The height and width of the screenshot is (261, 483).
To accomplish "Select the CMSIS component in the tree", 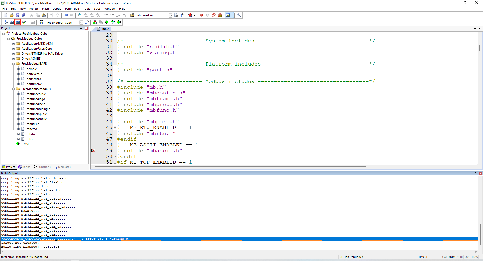I will pyautogui.click(x=26, y=144).
